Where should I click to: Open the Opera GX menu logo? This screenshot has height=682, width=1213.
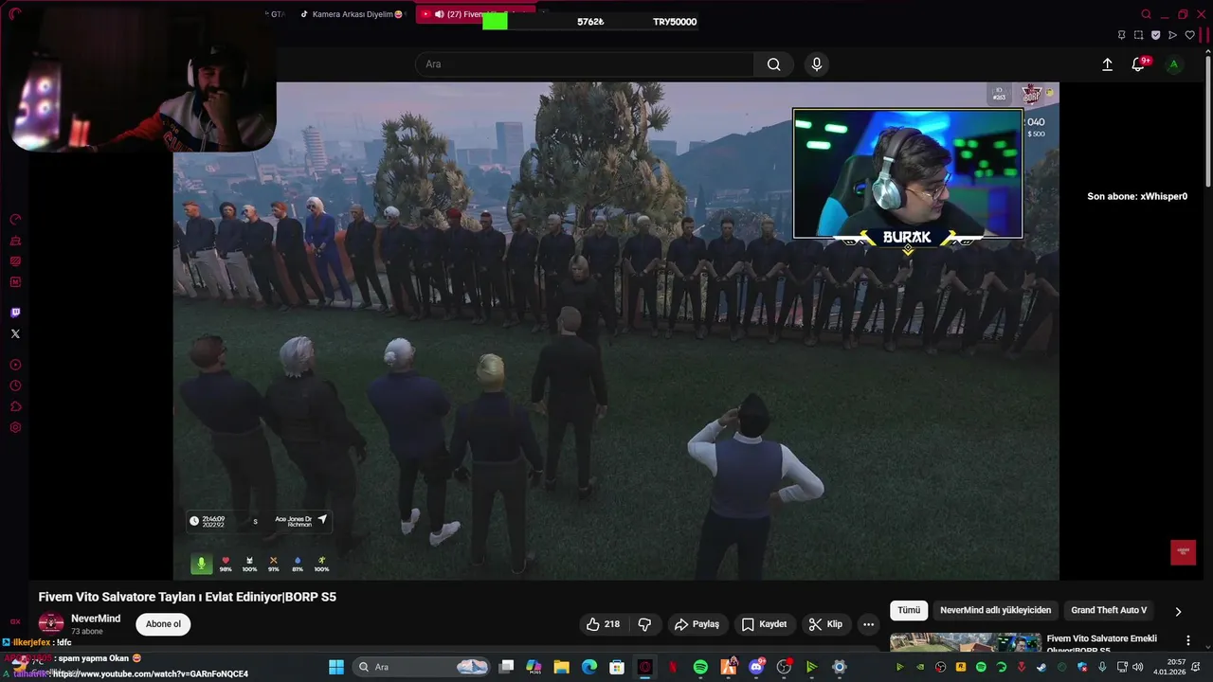point(14,14)
